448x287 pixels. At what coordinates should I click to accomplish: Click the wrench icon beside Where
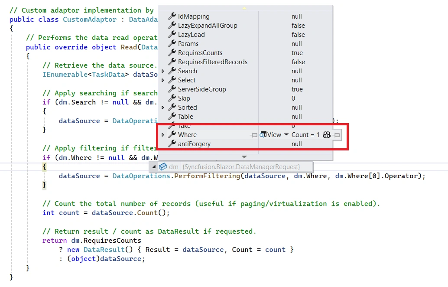click(172, 135)
